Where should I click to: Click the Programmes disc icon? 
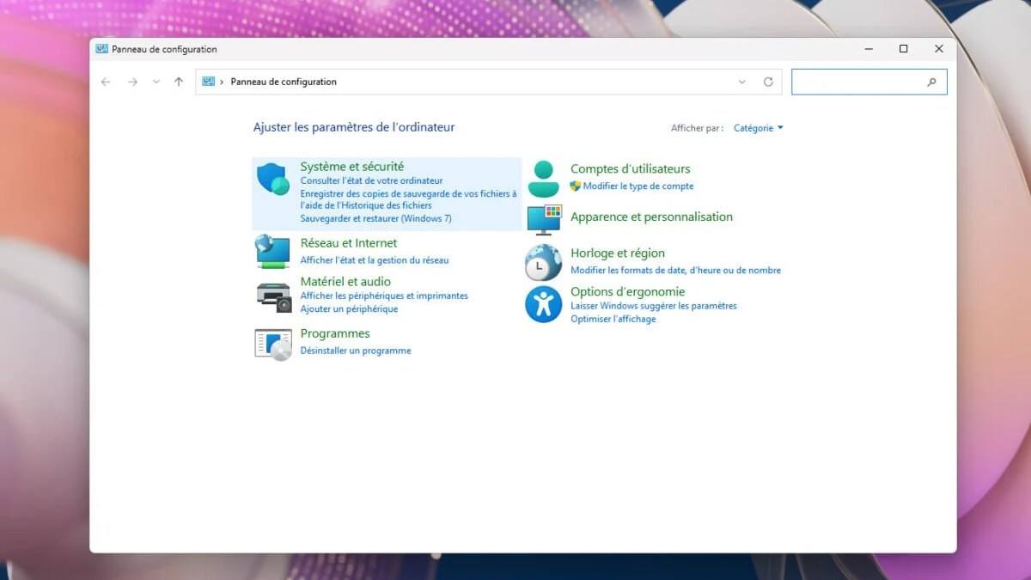(273, 344)
